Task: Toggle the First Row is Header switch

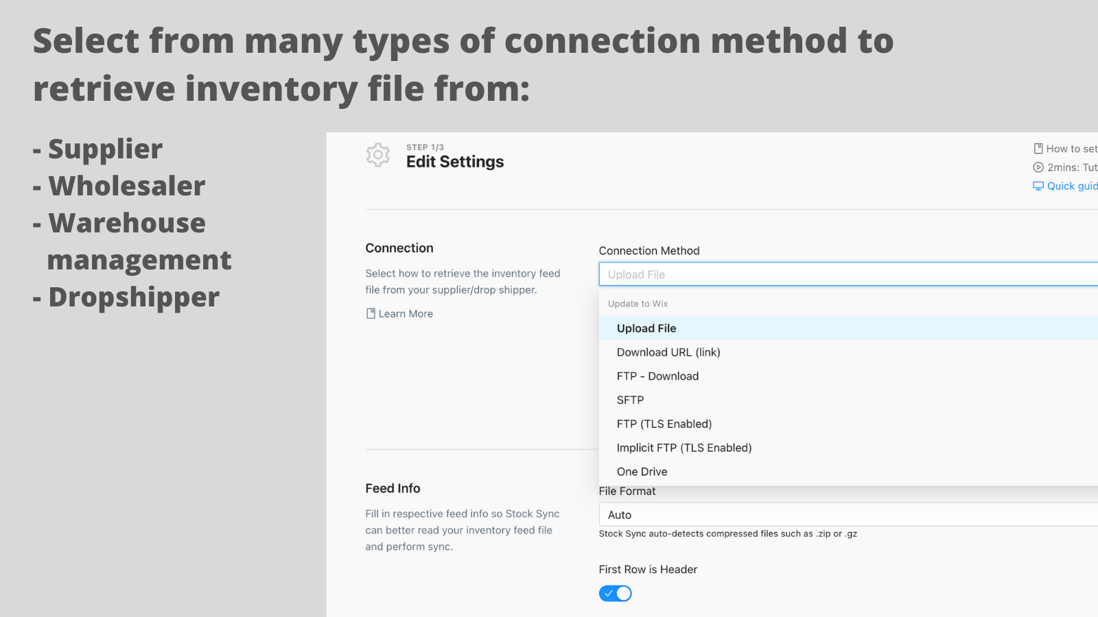Action: pyautogui.click(x=615, y=594)
